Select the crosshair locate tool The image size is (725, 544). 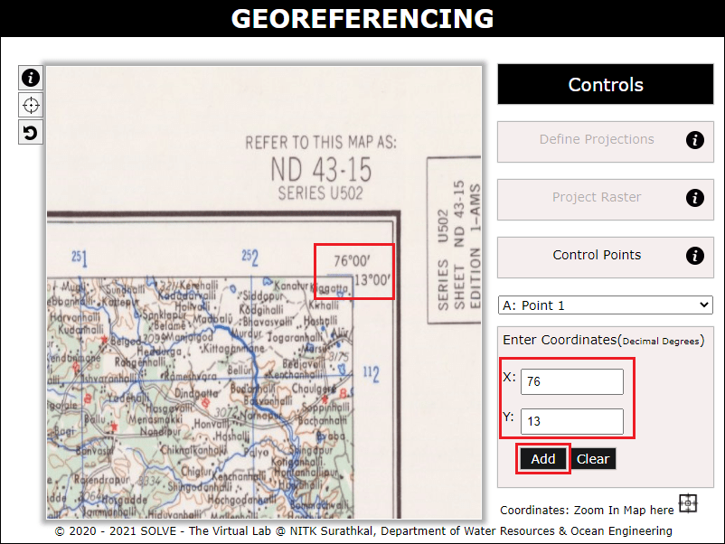click(x=31, y=106)
